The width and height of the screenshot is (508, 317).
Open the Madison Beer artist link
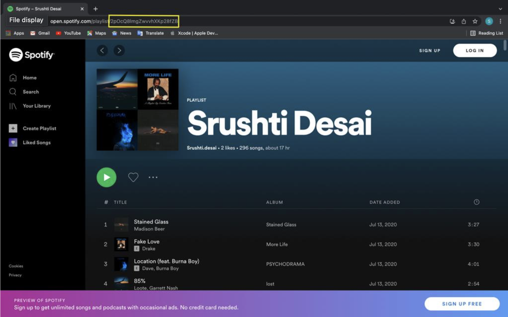pos(149,229)
